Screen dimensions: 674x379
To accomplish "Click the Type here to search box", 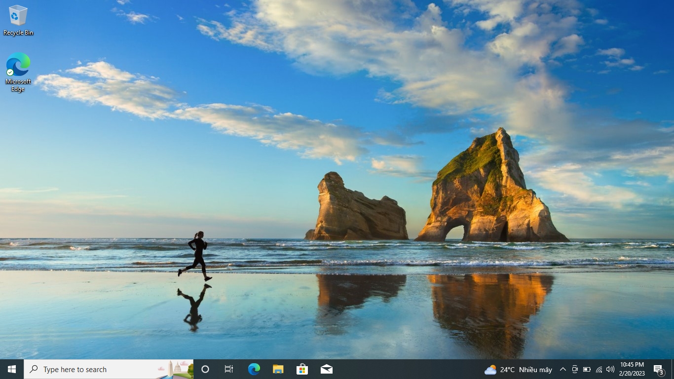I will point(109,369).
